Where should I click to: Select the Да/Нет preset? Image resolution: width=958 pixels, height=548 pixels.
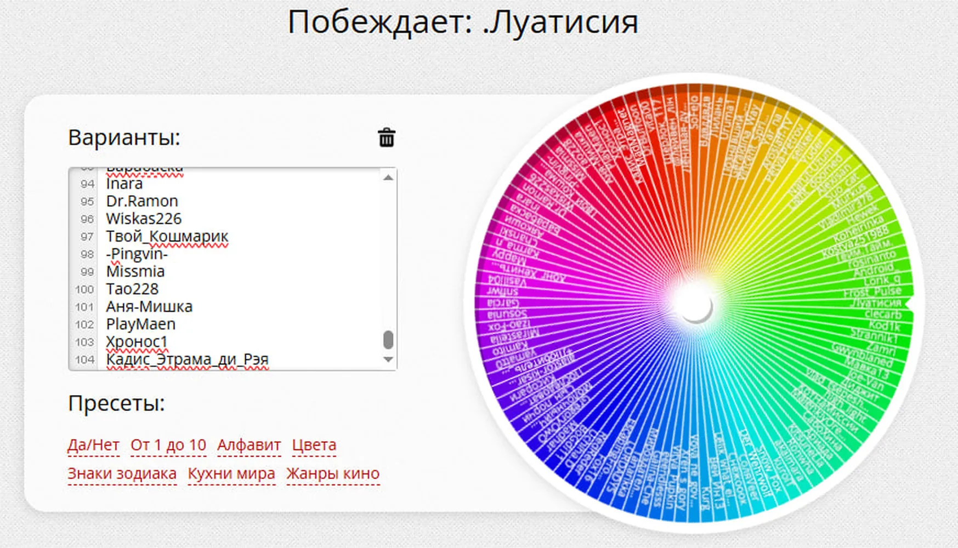(93, 445)
